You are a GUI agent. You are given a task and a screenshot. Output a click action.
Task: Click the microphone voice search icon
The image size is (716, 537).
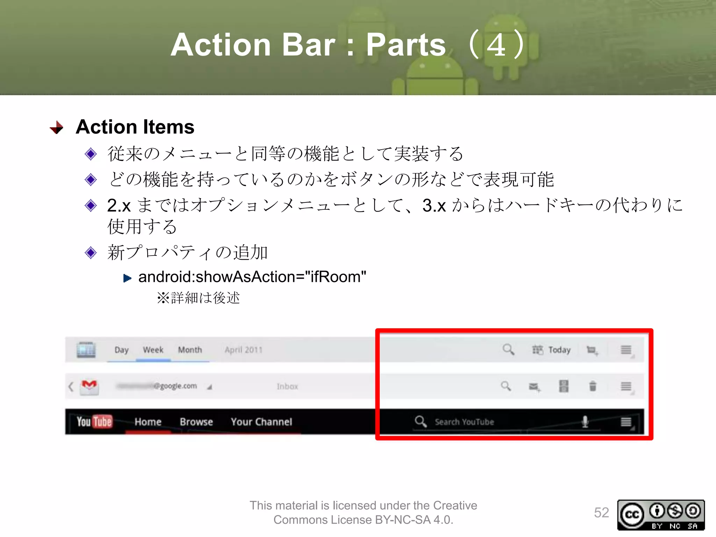(x=585, y=422)
